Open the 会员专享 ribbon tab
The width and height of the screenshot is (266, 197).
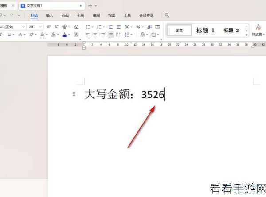coord(146,15)
